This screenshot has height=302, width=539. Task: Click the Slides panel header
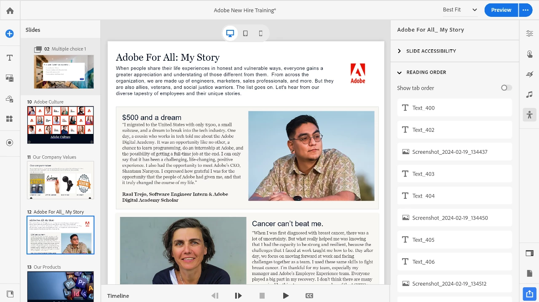(33, 30)
